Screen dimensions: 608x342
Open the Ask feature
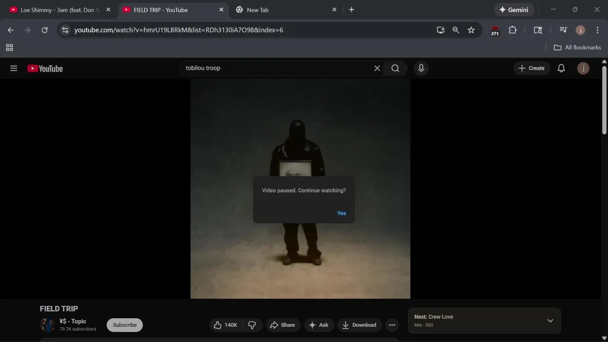(x=319, y=325)
